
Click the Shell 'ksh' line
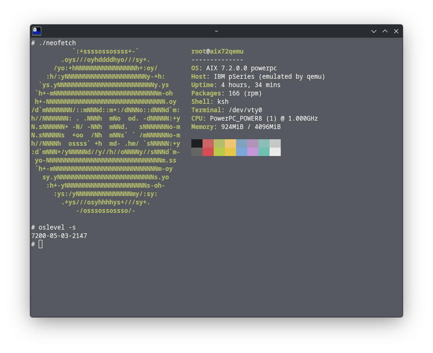click(210, 102)
